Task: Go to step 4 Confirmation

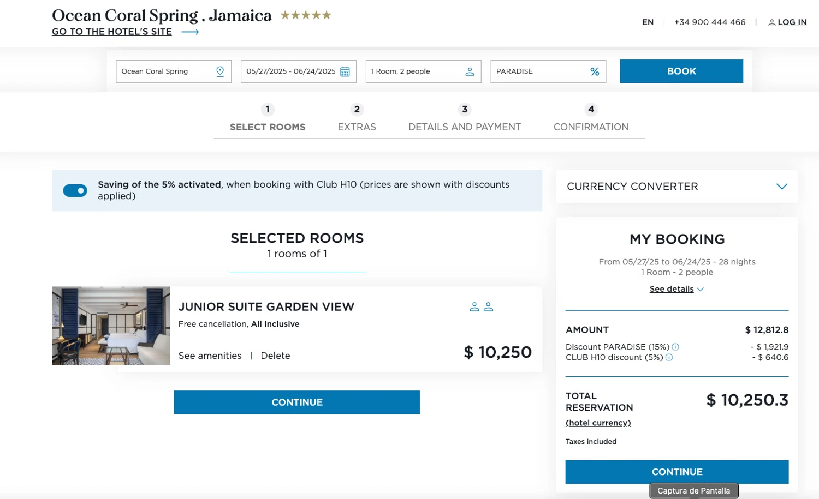Action: pos(591,118)
